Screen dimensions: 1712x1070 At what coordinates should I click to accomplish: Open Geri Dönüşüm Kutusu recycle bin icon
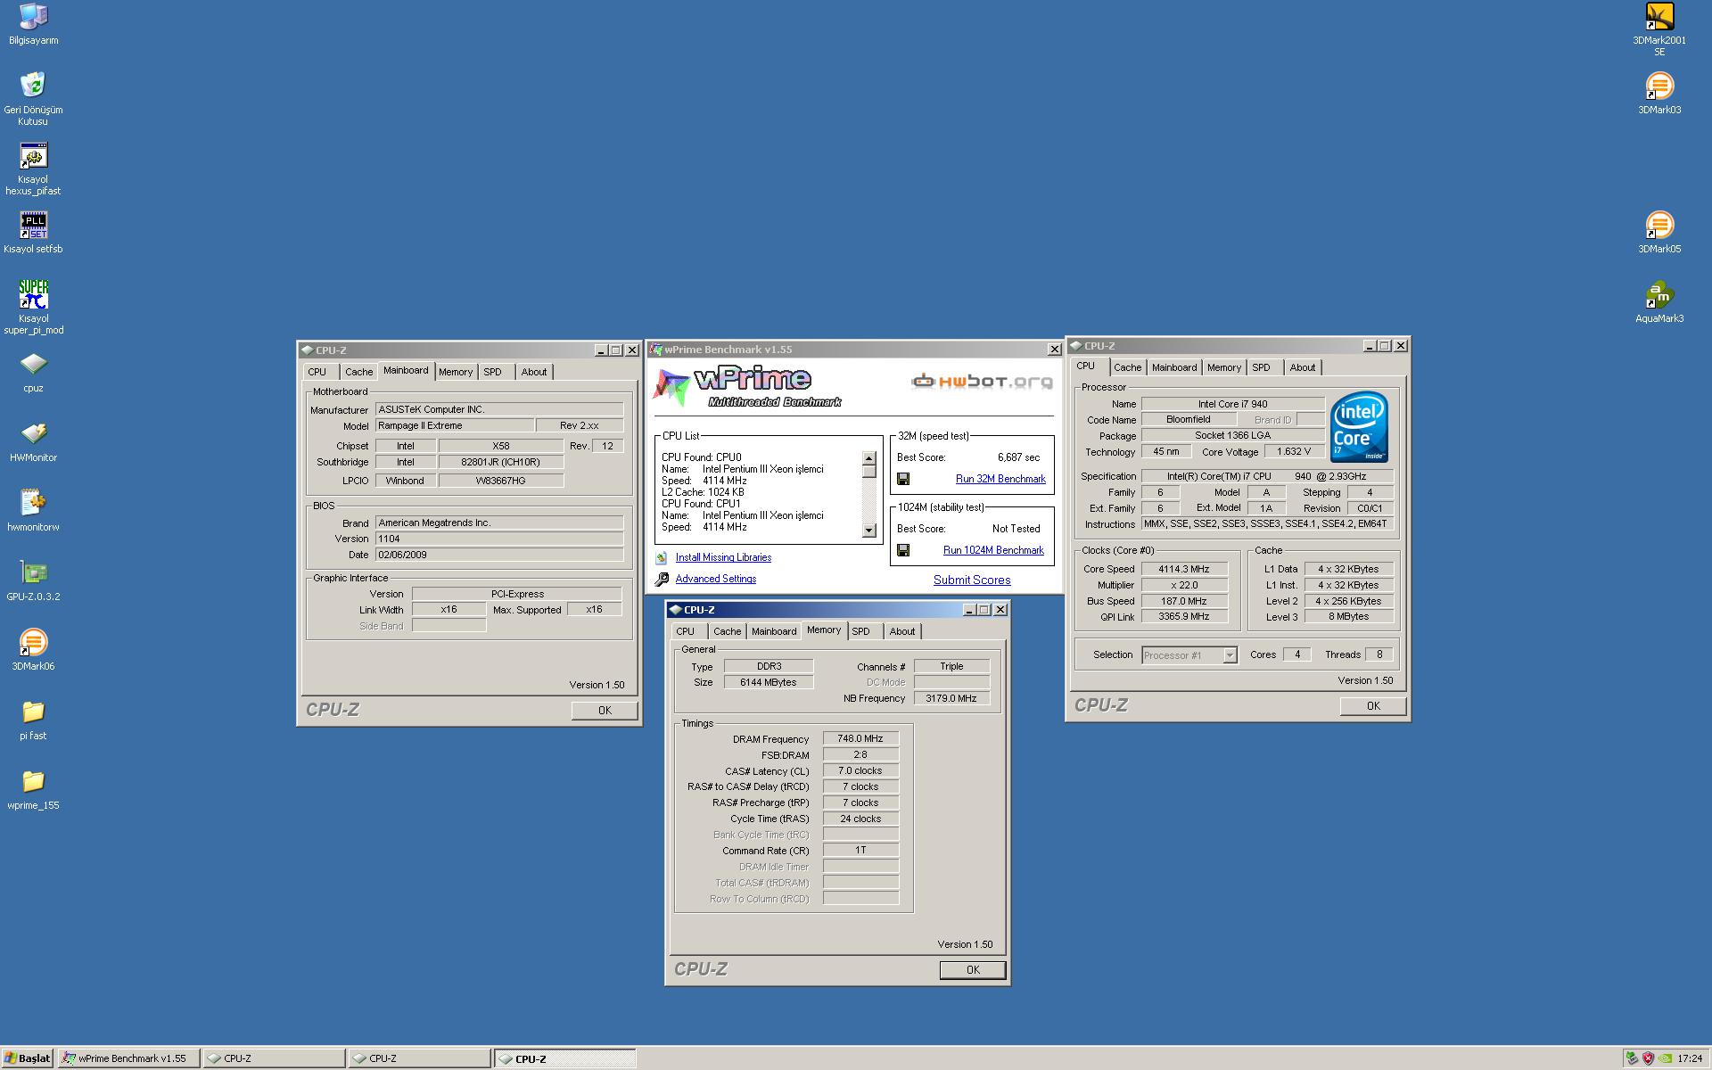[x=33, y=86]
